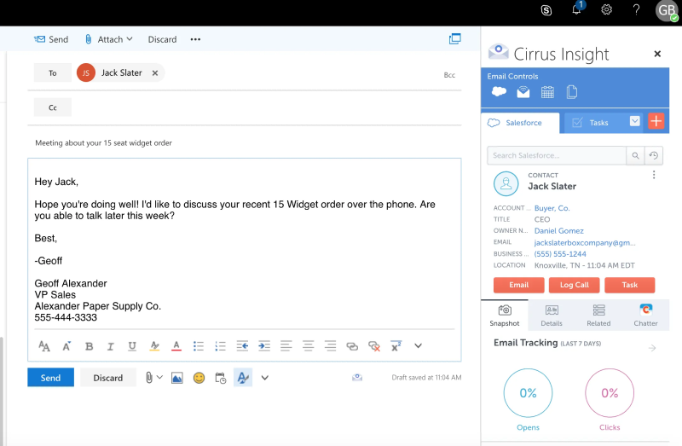Click the bottom Discard button
Viewport: 682px width, 446px height.
pos(108,377)
